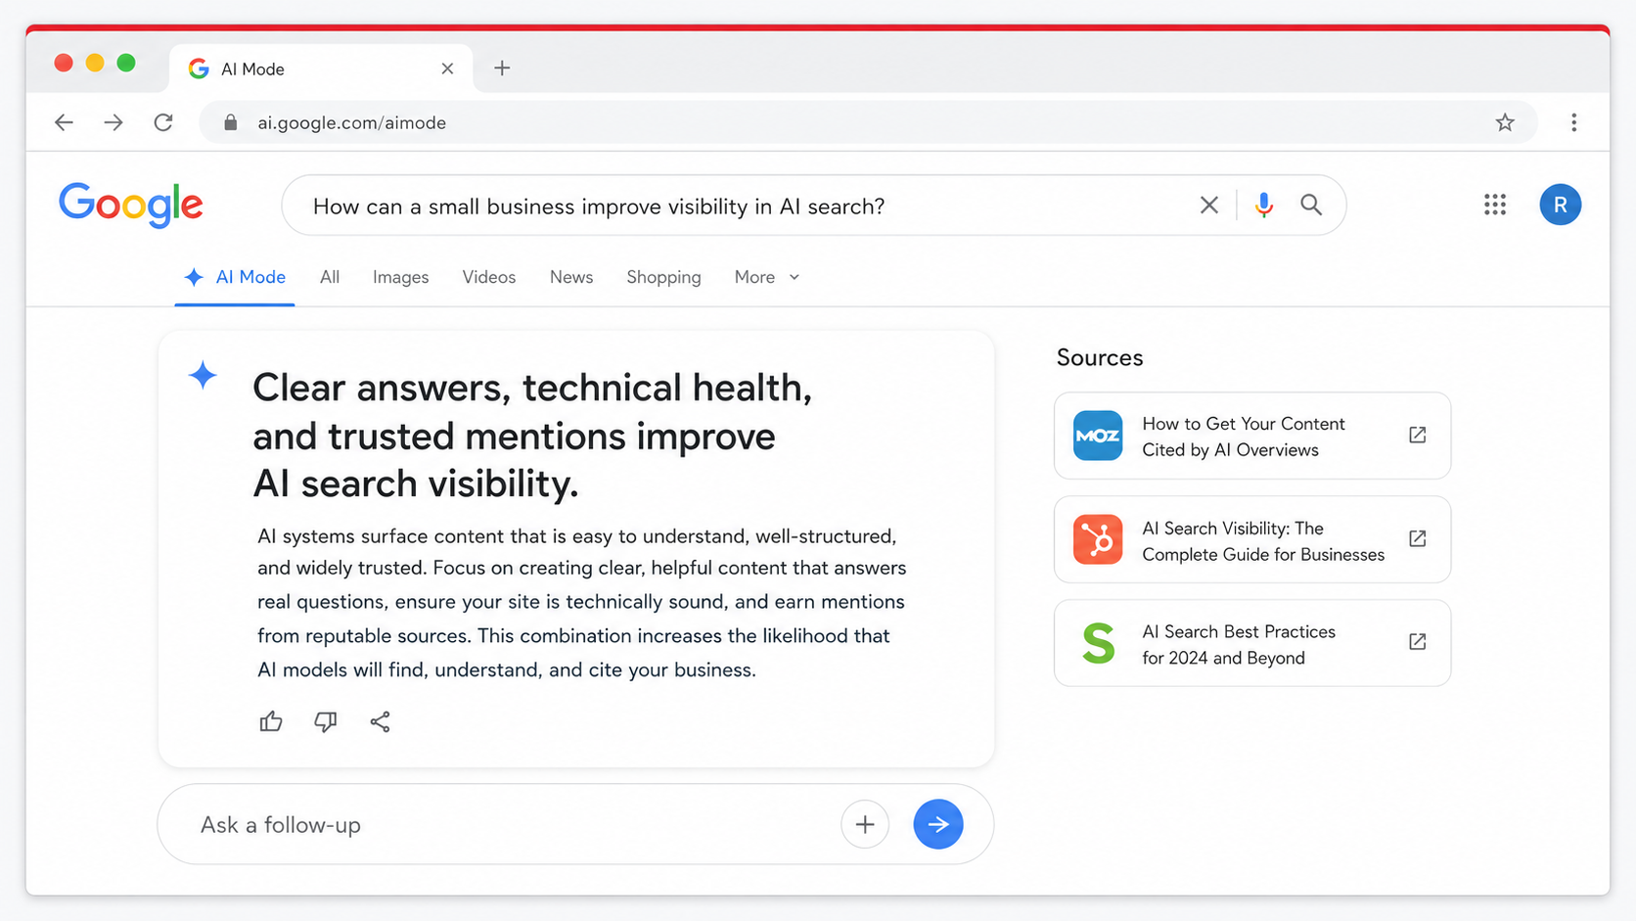Go forward with the browser forward arrow

pyautogui.click(x=114, y=122)
